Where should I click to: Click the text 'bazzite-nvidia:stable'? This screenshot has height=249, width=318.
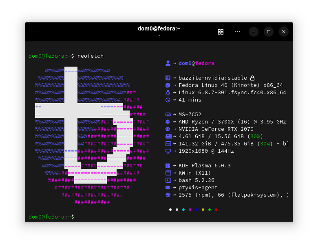tap(213, 78)
